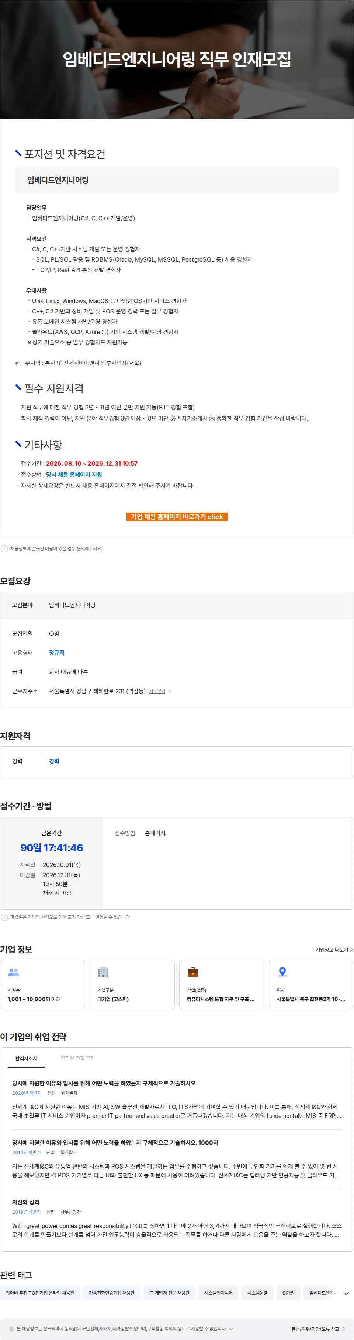
Task: Click the blue 경력 qualification value
Action: click(x=54, y=761)
